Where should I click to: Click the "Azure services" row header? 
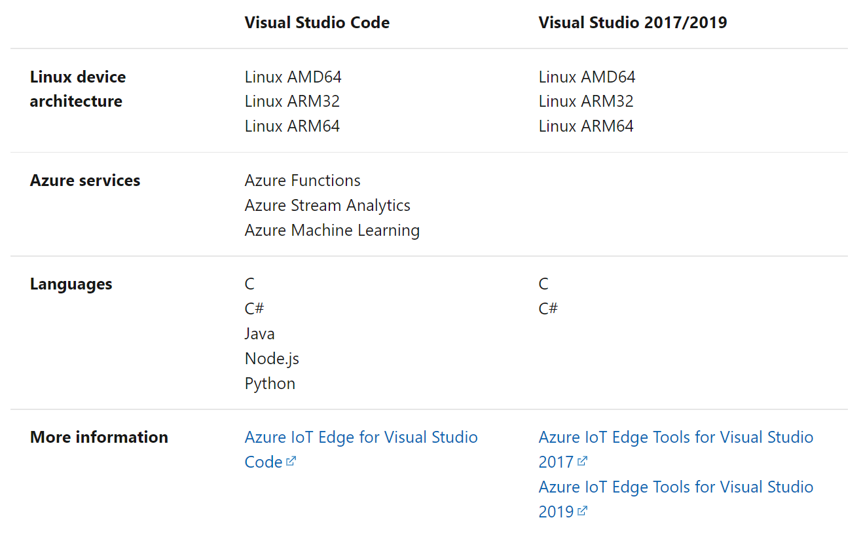tap(85, 181)
